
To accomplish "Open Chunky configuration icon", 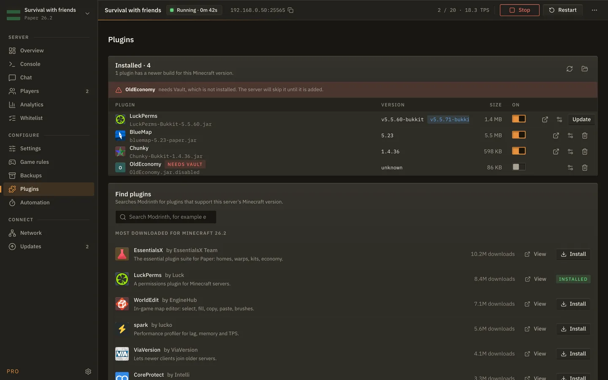I will tap(570, 152).
